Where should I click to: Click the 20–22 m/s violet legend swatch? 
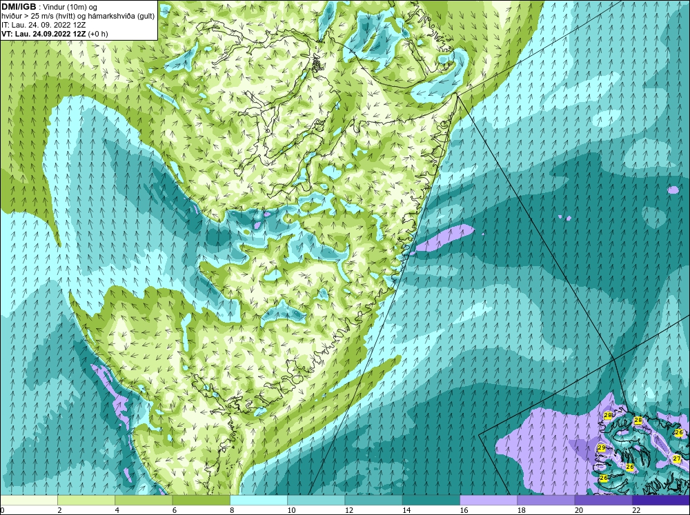tap(603, 501)
